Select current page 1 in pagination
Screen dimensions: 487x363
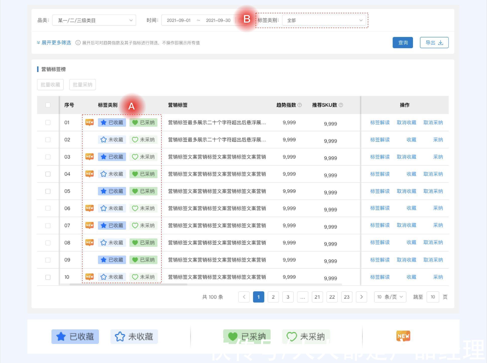(259, 297)
